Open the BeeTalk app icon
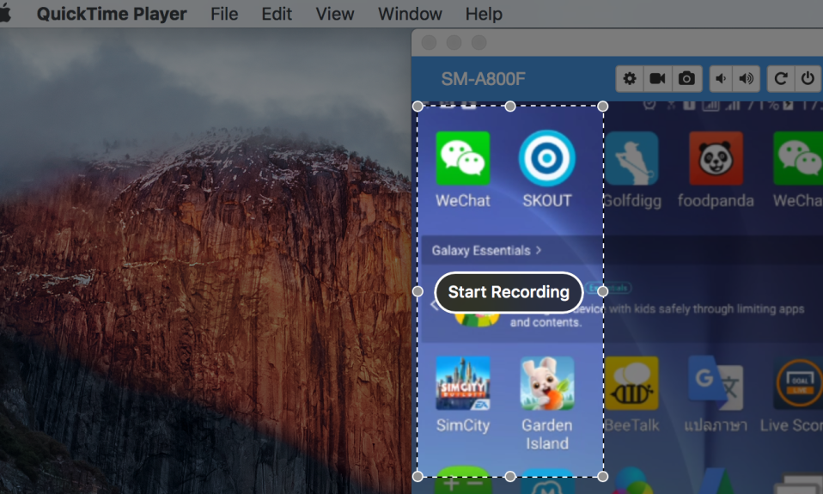823x494 pixels. (631, 383)
